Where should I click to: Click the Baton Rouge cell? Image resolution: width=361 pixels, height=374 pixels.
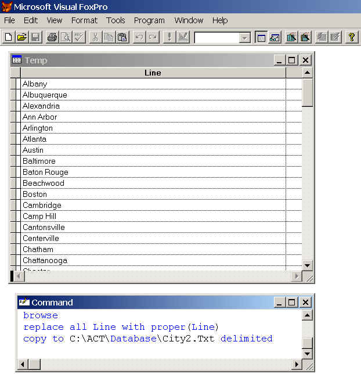click(x=153, y=172)
